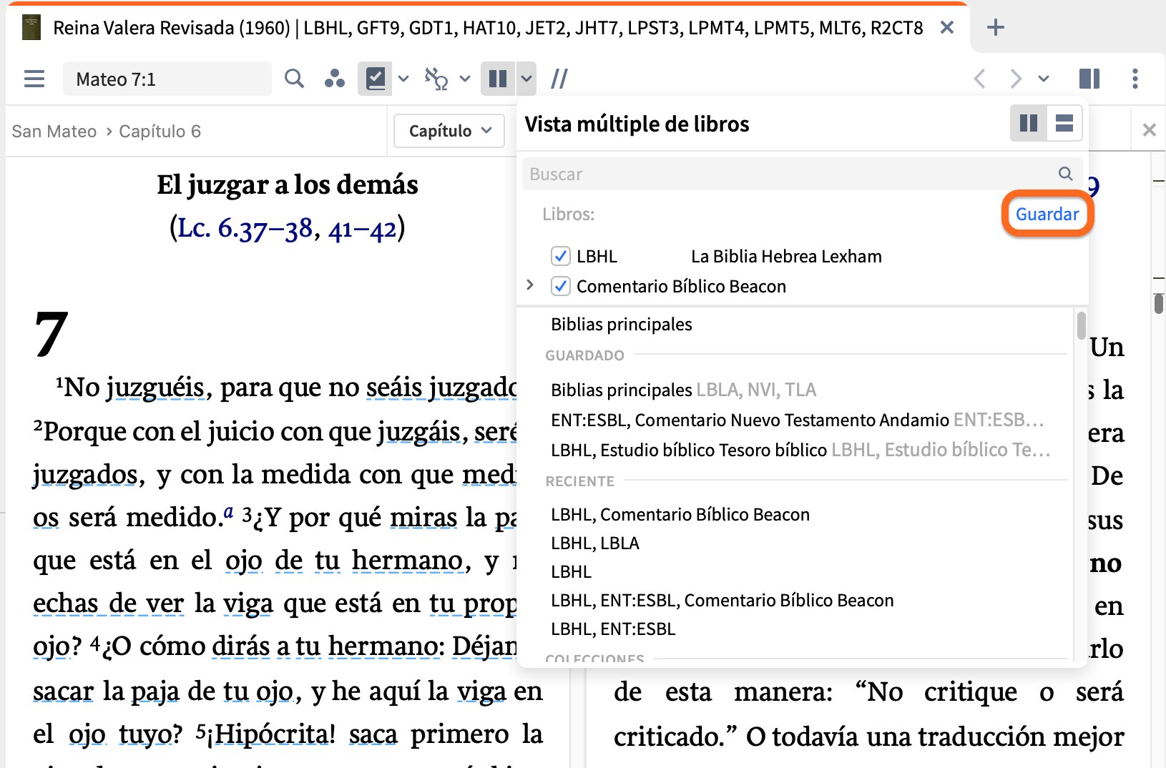
Task: Choose saved ENT:ESBL Comentario Nuevo Testamento Andamio
Action: pyautogui.click(x=798, y=420)
